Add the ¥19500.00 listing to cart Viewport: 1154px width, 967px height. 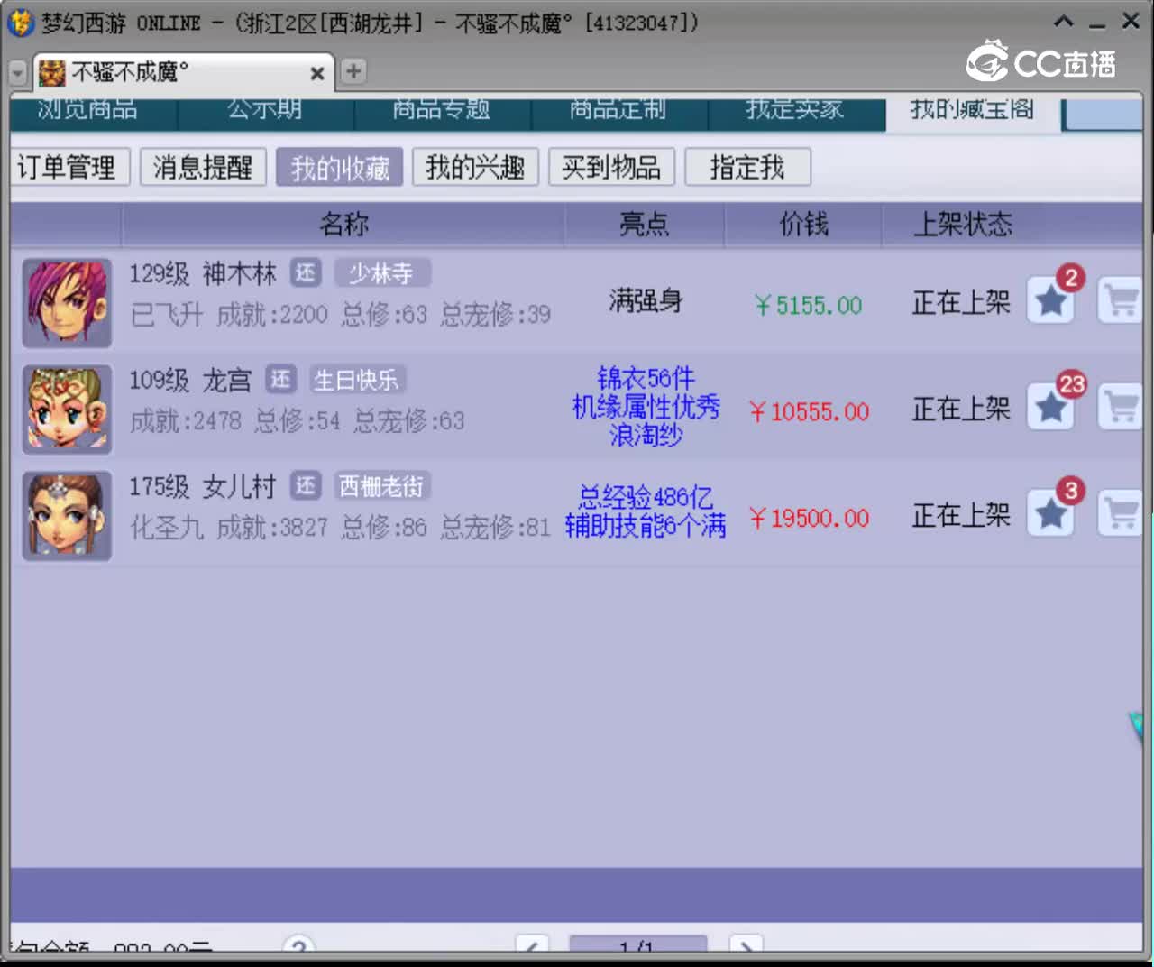tap(1120, 513)
